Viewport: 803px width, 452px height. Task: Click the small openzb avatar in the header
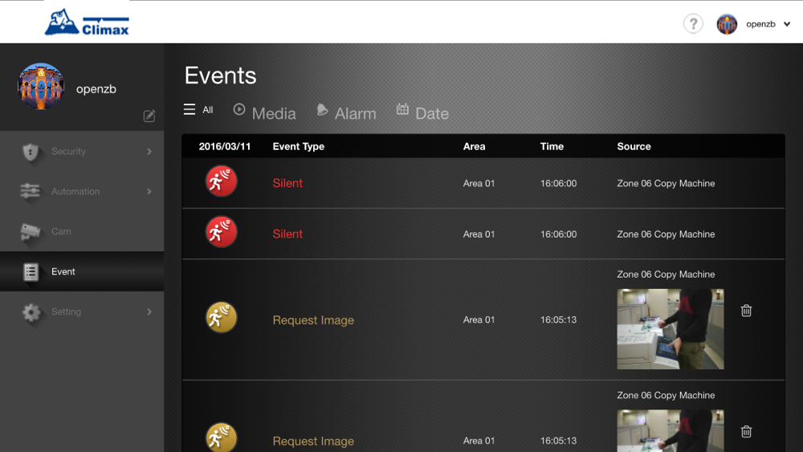coord(726,24)
